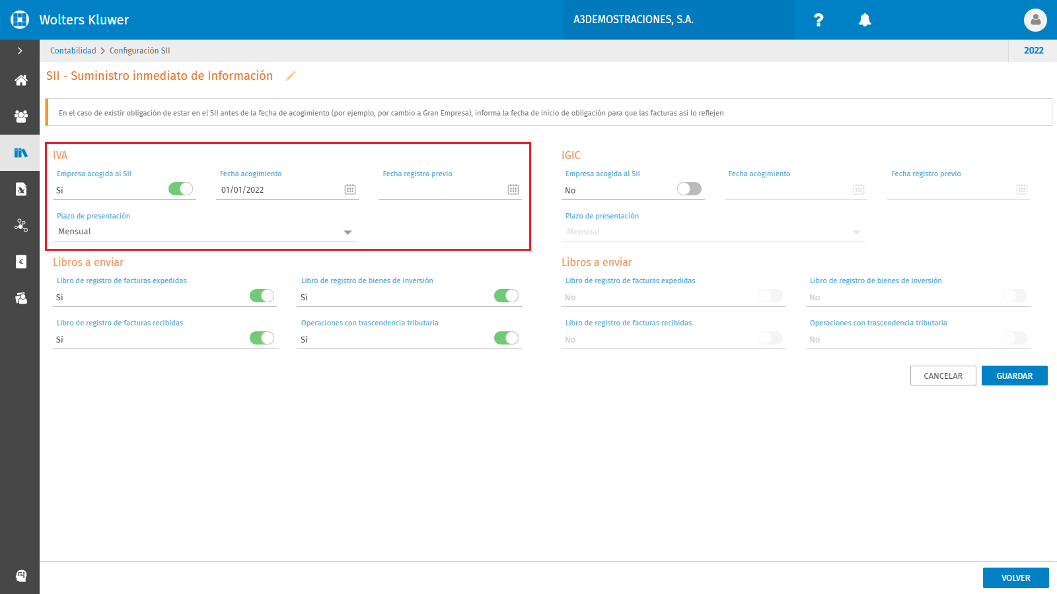The height and width of the screenshot is (594, 1057).
Task: Open IVA Fecha registro previo calendar picker
Action: (513, 189)
